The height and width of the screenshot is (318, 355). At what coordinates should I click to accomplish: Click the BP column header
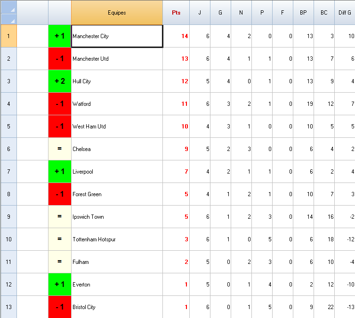pos(303,13)
